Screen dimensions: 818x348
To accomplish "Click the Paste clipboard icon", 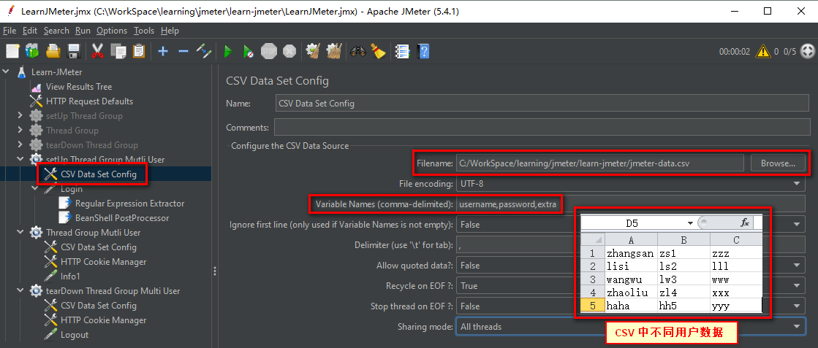I will [x=139, y=51].
